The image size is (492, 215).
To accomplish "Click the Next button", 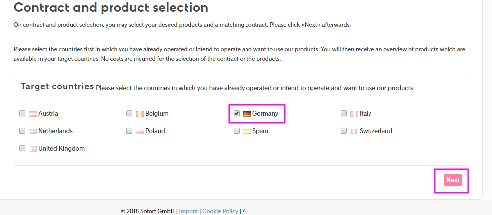I will point(453,180).
